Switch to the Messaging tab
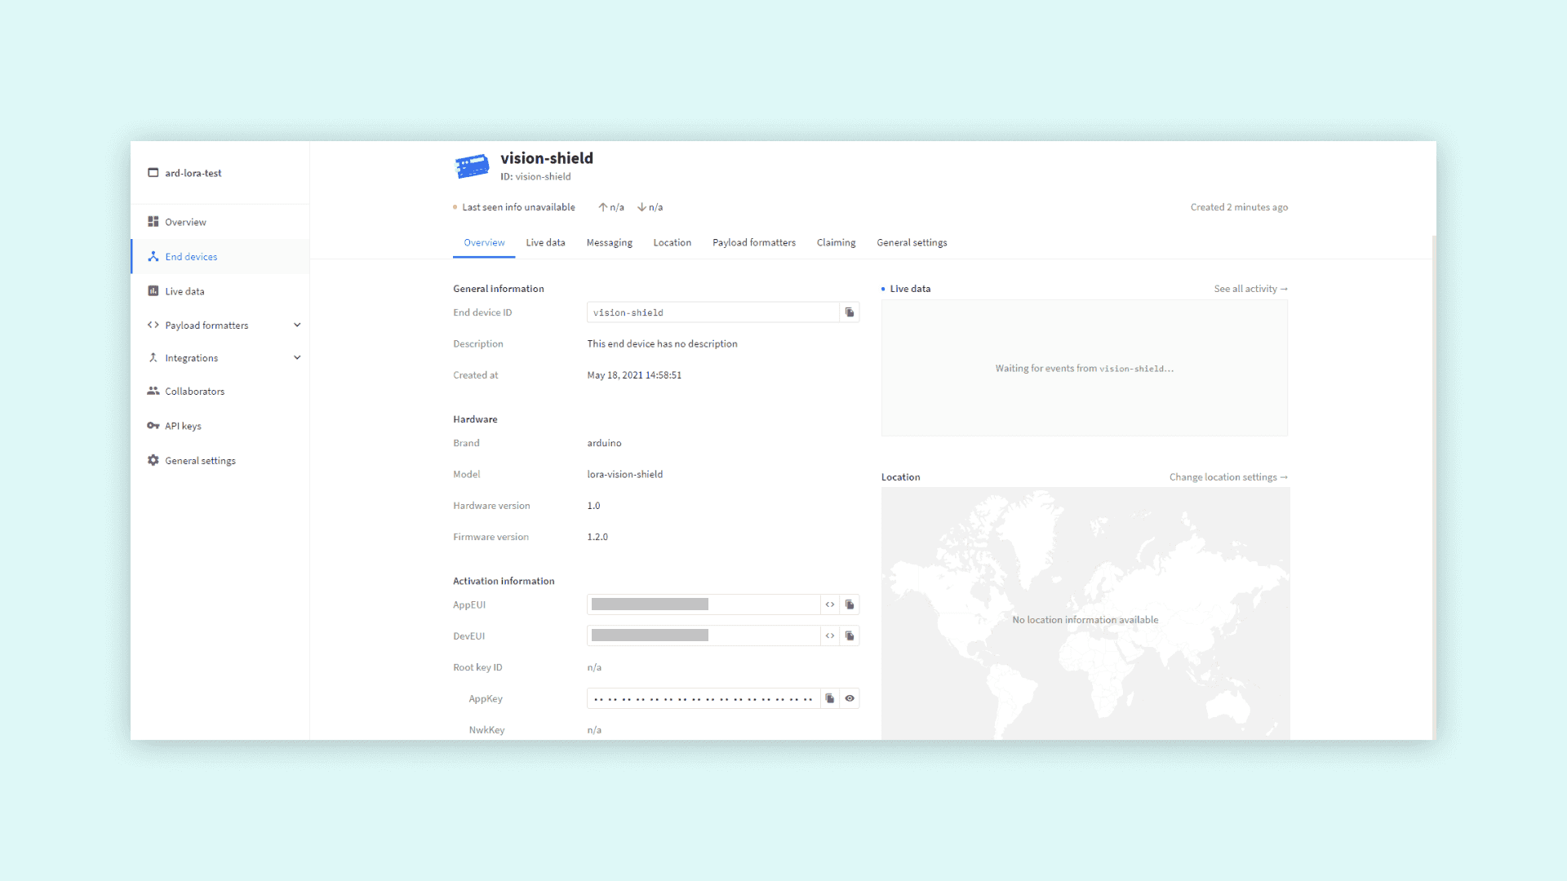Screen dimensions: 1567x881 609,242
